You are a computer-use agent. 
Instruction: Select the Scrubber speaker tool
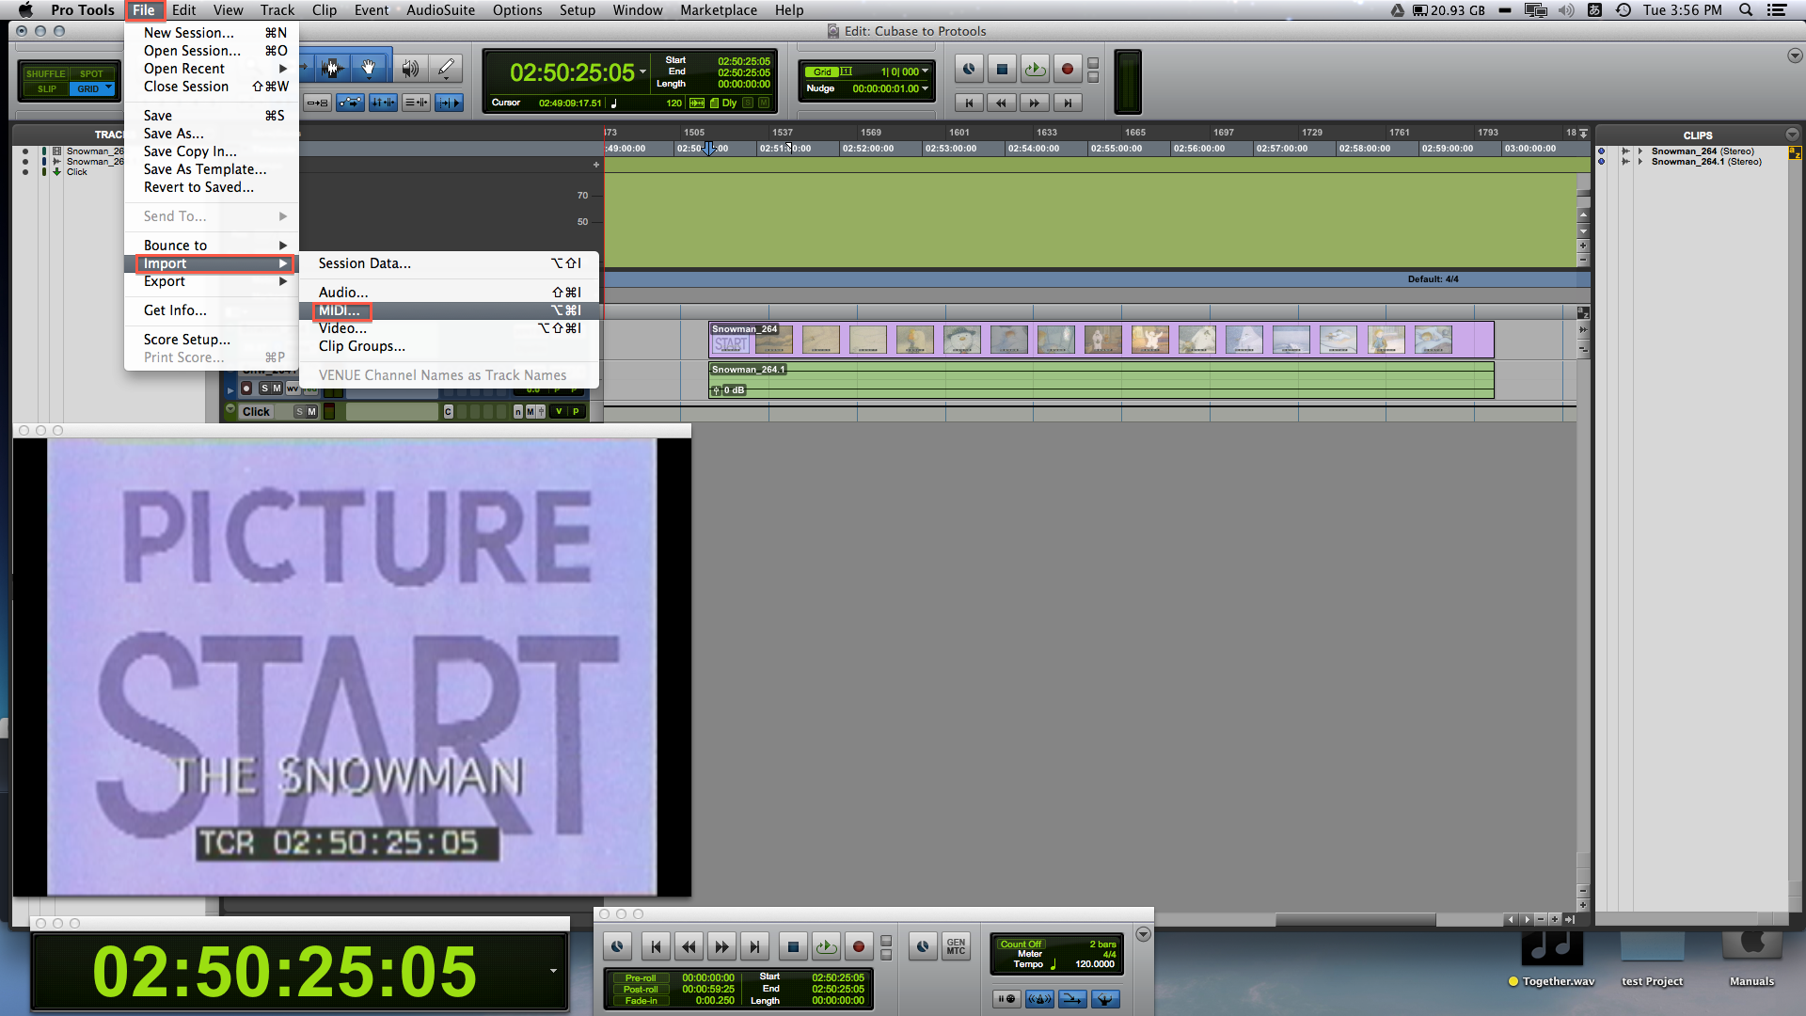coord(409,68)
